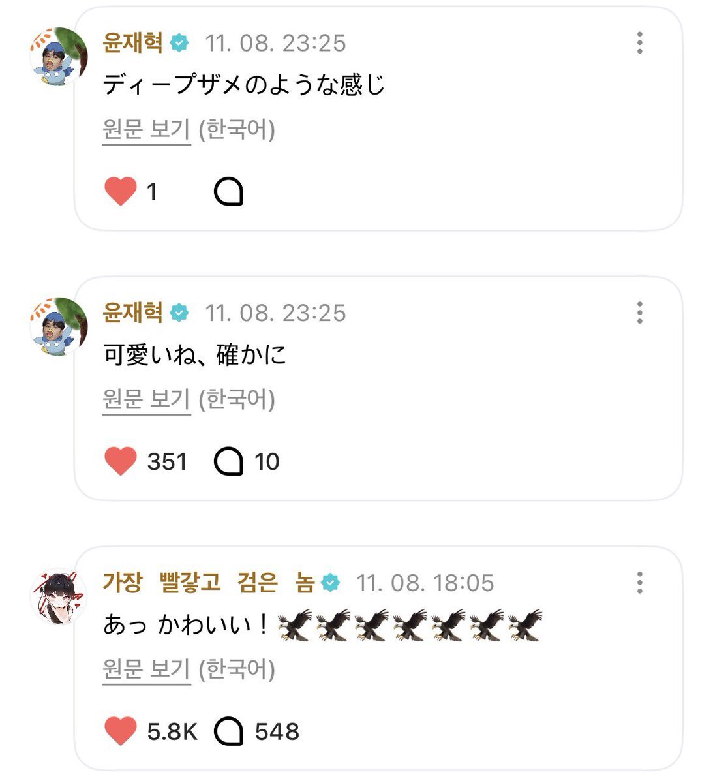Screen dimensions: 713x783
Task: View original Korean of 可愛いね comment
Action: pos(146,400)
